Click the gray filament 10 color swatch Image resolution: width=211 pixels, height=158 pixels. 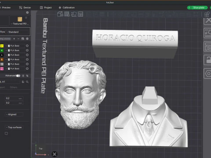click(x=2, y=64)
